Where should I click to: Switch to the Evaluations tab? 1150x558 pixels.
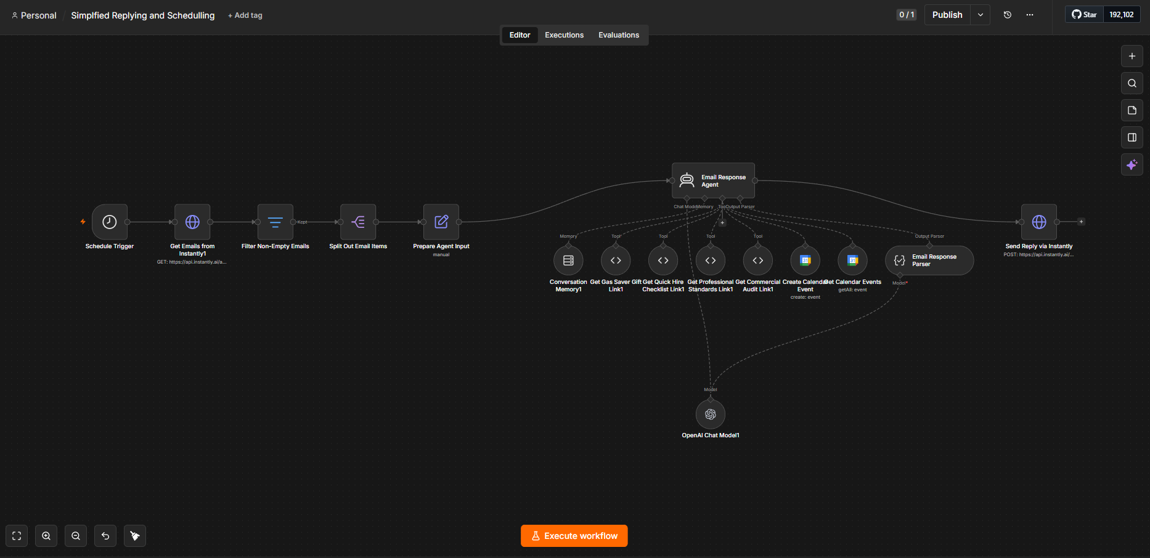coord(619,35)
